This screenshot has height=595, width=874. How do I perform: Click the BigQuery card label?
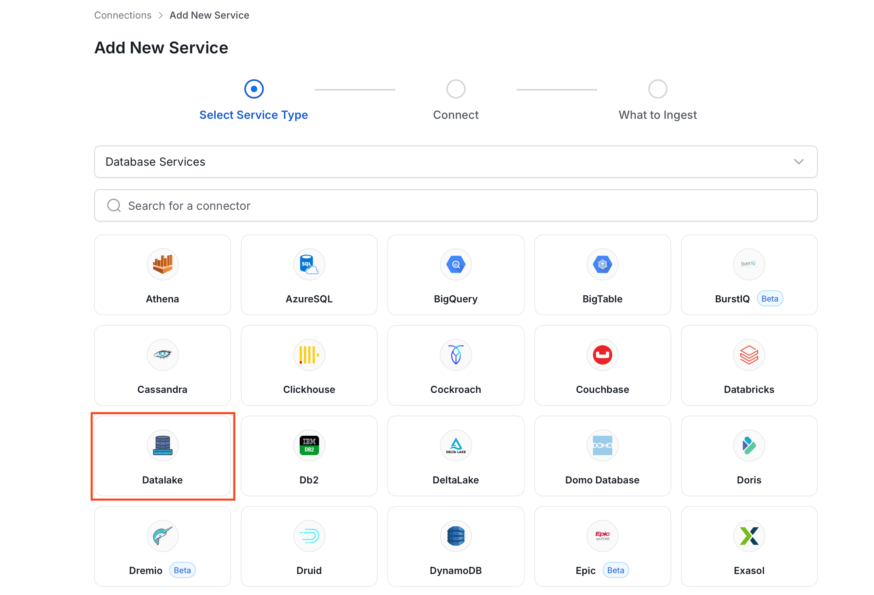[456, 299]
